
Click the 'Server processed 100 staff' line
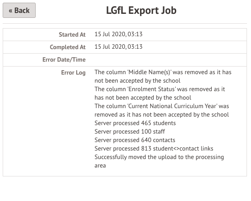tap(130, 131)
